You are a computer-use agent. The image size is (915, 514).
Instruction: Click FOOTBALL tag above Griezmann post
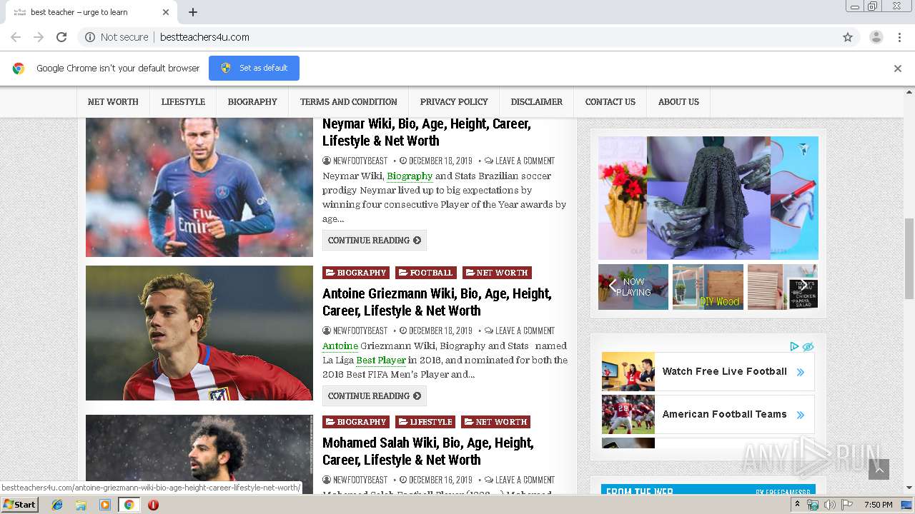coord(426,273)
